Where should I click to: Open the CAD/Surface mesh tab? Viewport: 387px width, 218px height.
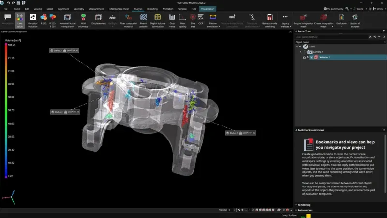coord(119,9)
